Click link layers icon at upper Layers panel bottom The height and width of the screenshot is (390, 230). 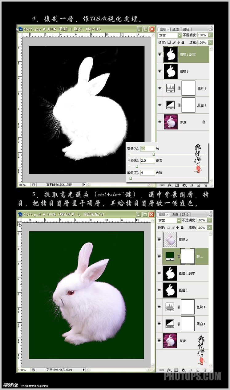pos(162,185)
